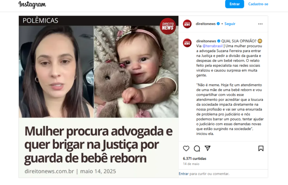Like the post with the heart icon
Screen dimensions: 288x185
pyautogui.click(x=186, y=148)
